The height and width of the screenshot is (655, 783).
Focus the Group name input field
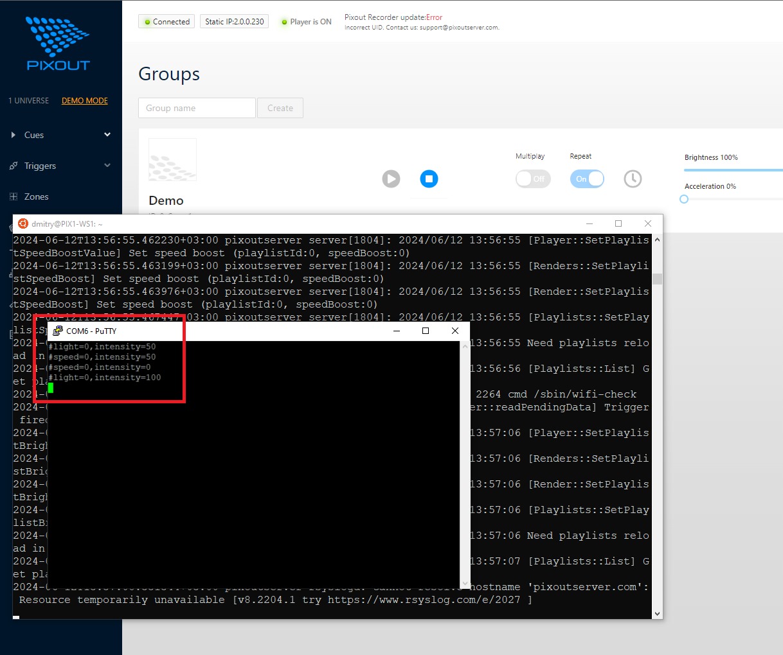[197, 108]
